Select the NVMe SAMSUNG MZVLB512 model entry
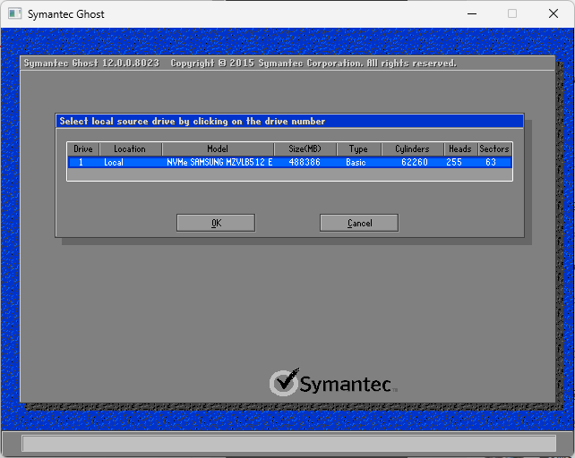 click(x=219, y=162)
